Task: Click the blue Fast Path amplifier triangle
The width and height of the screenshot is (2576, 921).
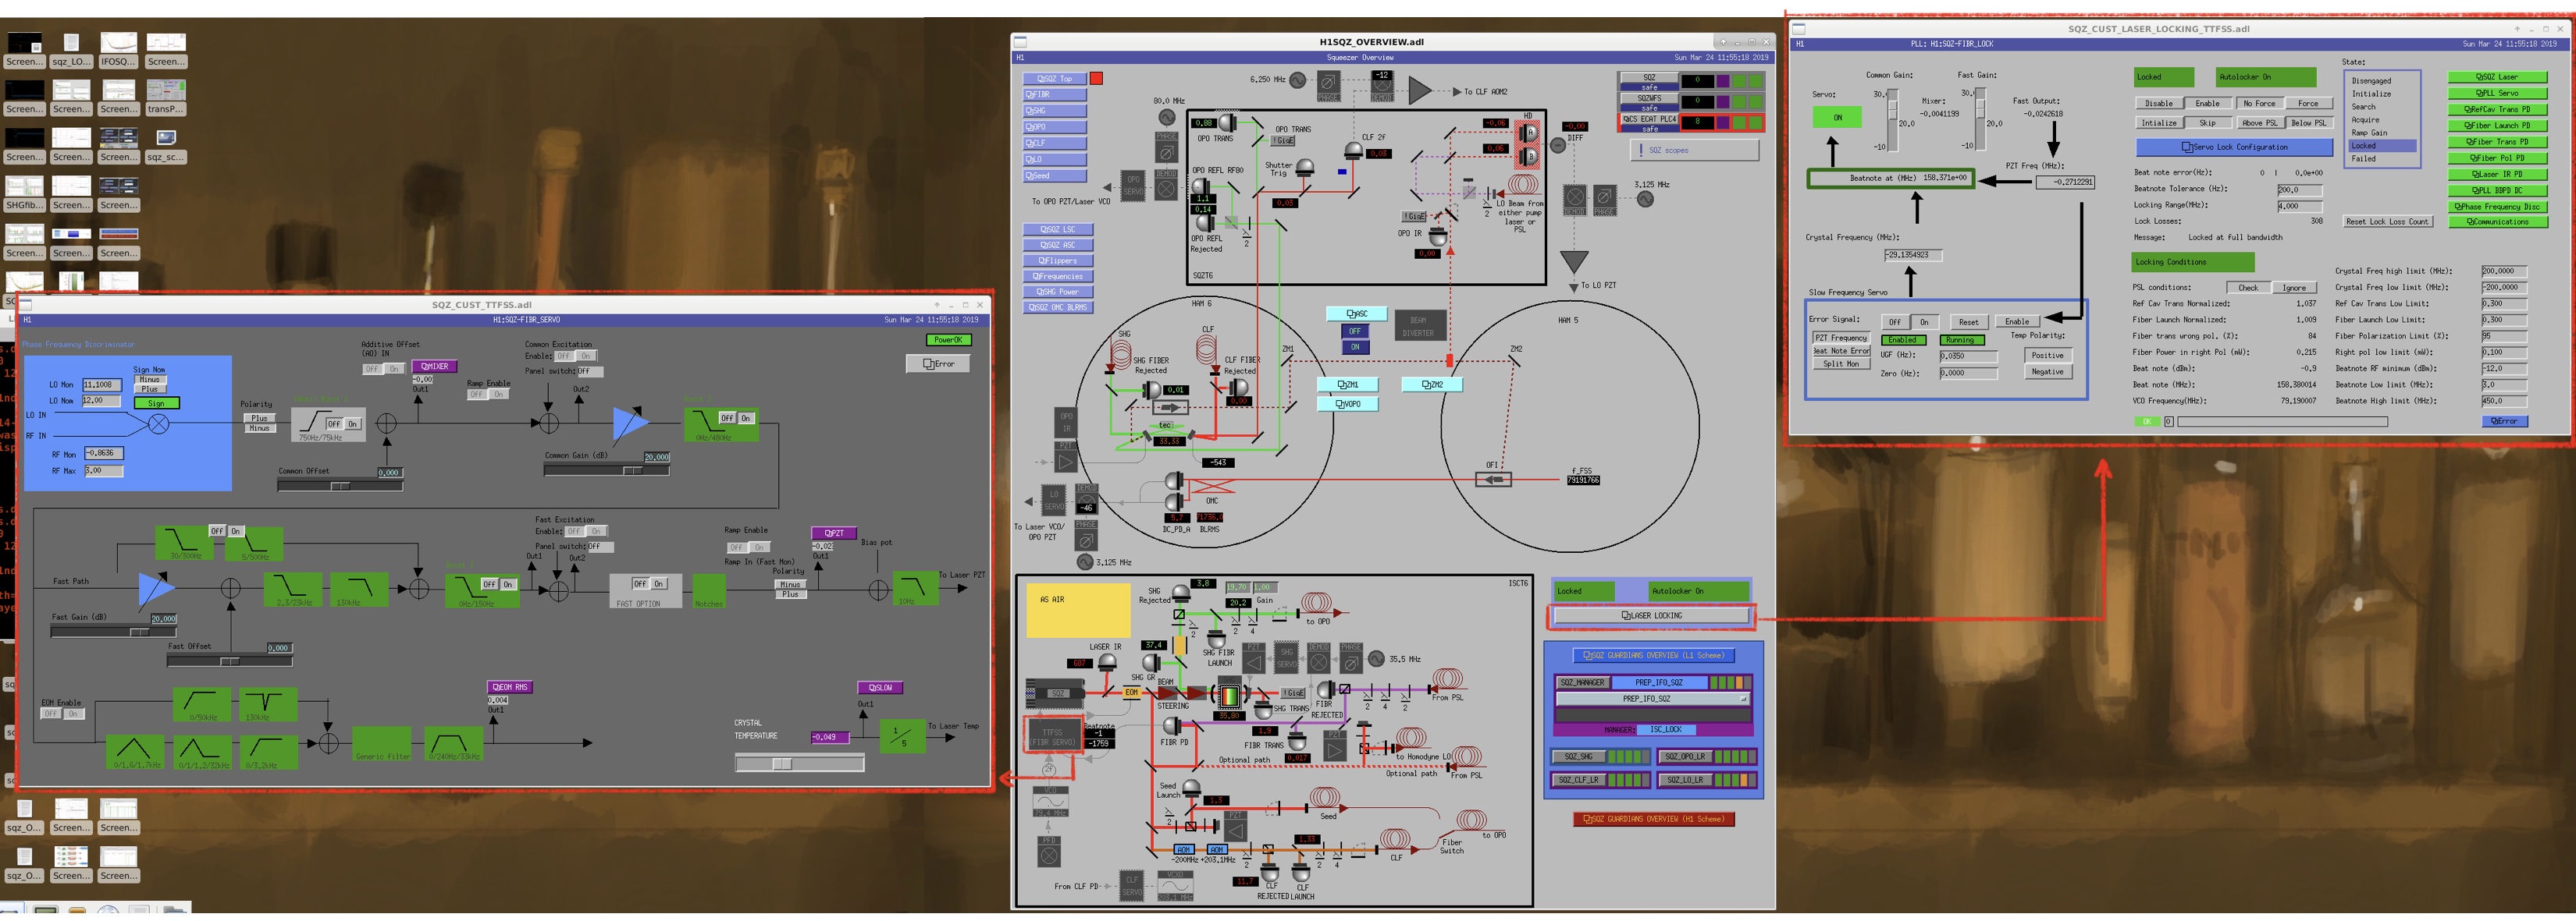Action: tap(155, 588)
